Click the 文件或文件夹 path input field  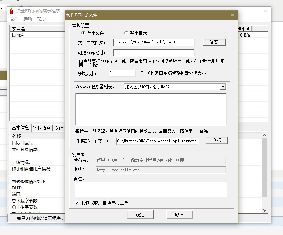154,42
